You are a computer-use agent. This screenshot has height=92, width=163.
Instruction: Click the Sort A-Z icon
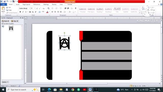point(72,8)
